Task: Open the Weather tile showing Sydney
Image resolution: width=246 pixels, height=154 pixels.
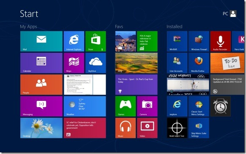Action: click(85, 106)
